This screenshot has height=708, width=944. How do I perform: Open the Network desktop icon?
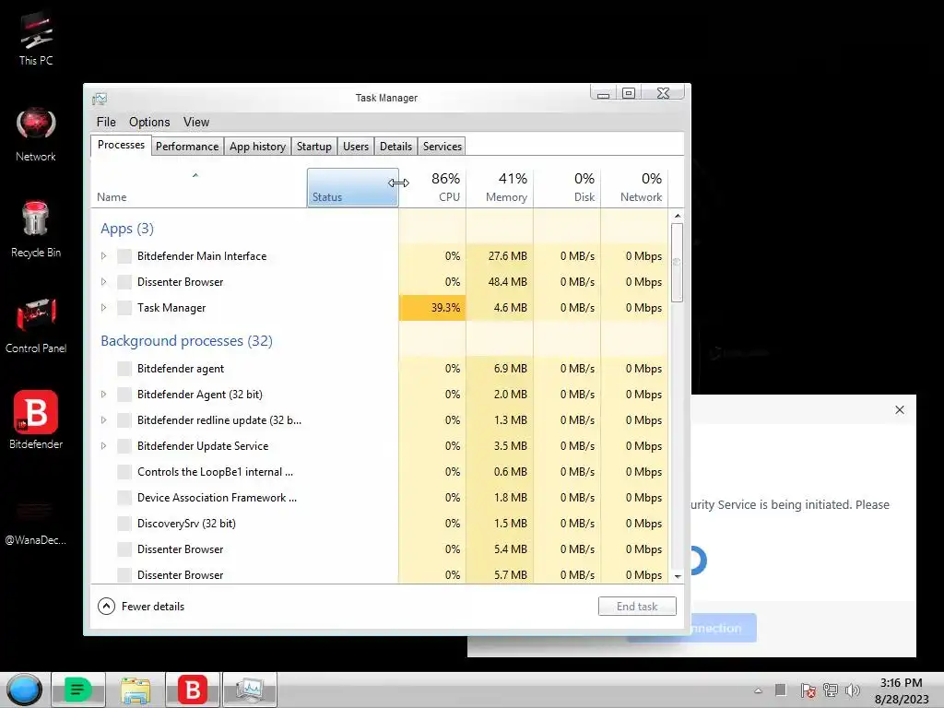pyautogui.click(x=36, y=136)
